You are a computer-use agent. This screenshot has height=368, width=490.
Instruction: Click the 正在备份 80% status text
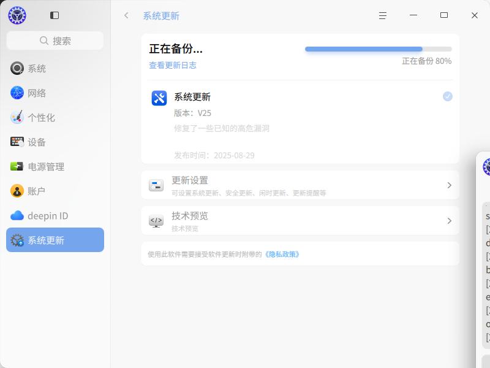point(426,61)
